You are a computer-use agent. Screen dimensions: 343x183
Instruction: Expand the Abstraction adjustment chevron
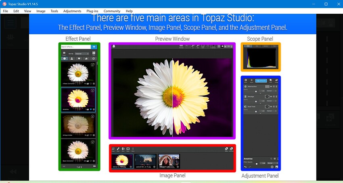click(260, 94)
